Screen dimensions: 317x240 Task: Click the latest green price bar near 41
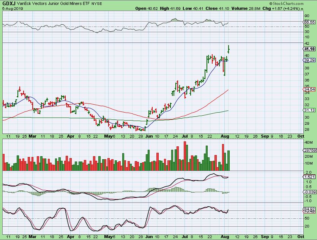[229, 49]
